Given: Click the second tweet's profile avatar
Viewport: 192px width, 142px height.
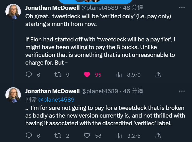Looking at the screenshot, I should point(13,95).
